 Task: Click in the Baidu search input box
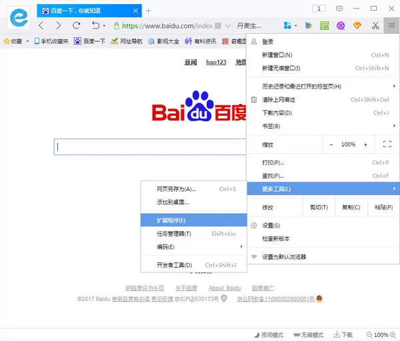tap(150, 147)
